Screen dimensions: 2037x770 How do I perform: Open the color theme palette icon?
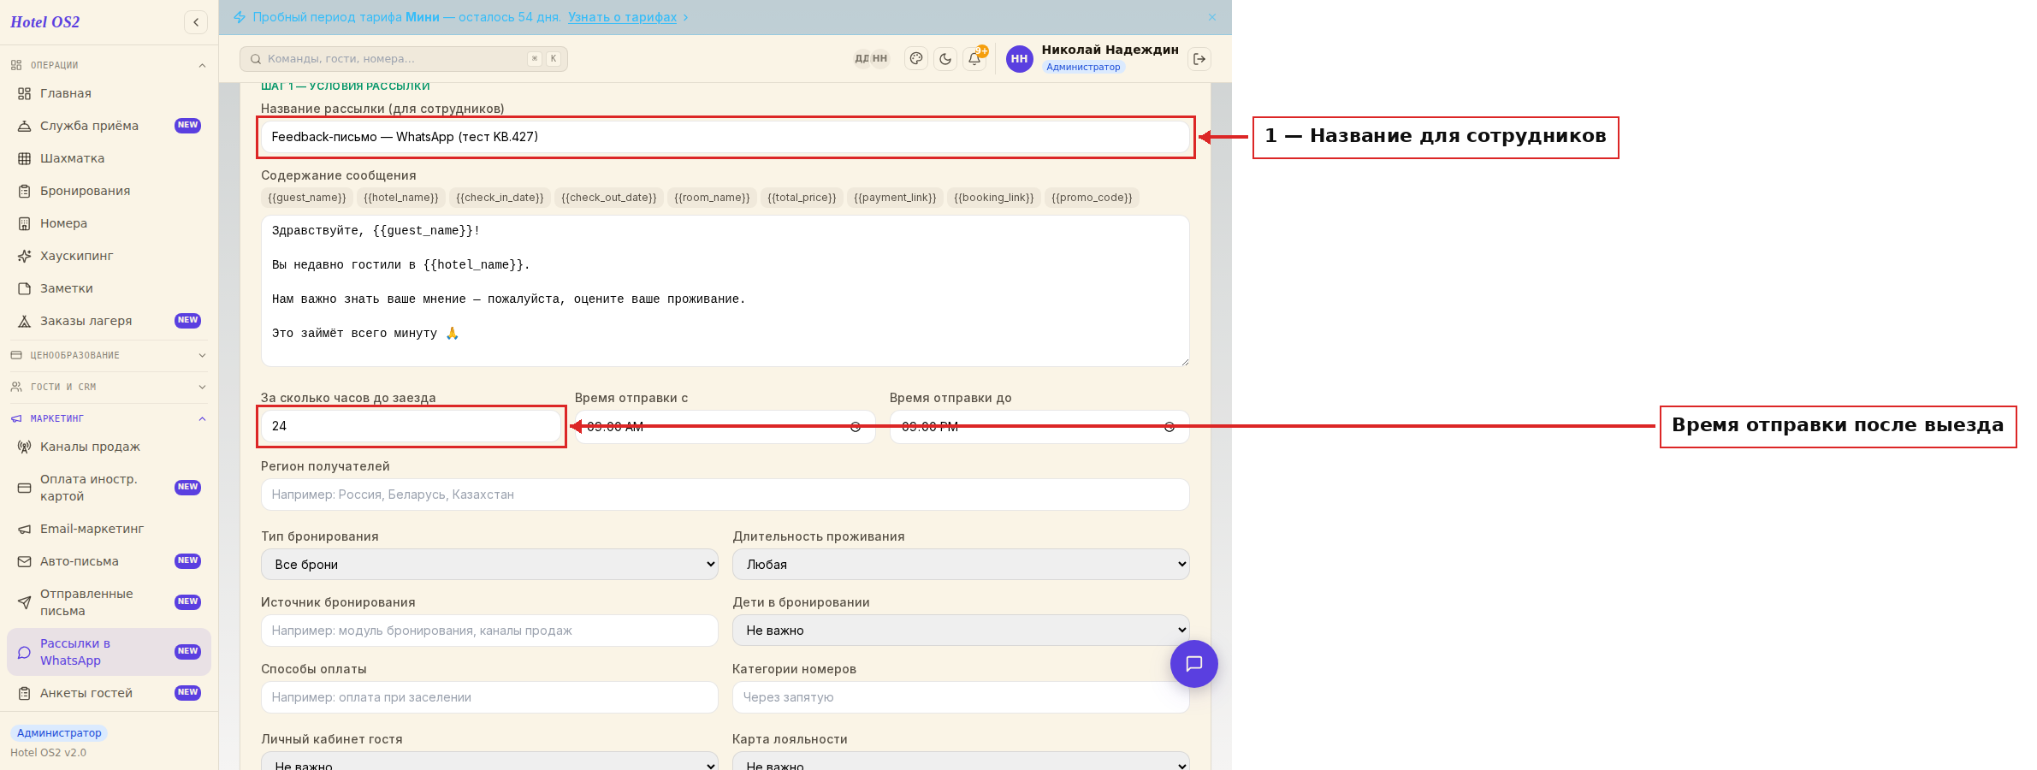916,59
